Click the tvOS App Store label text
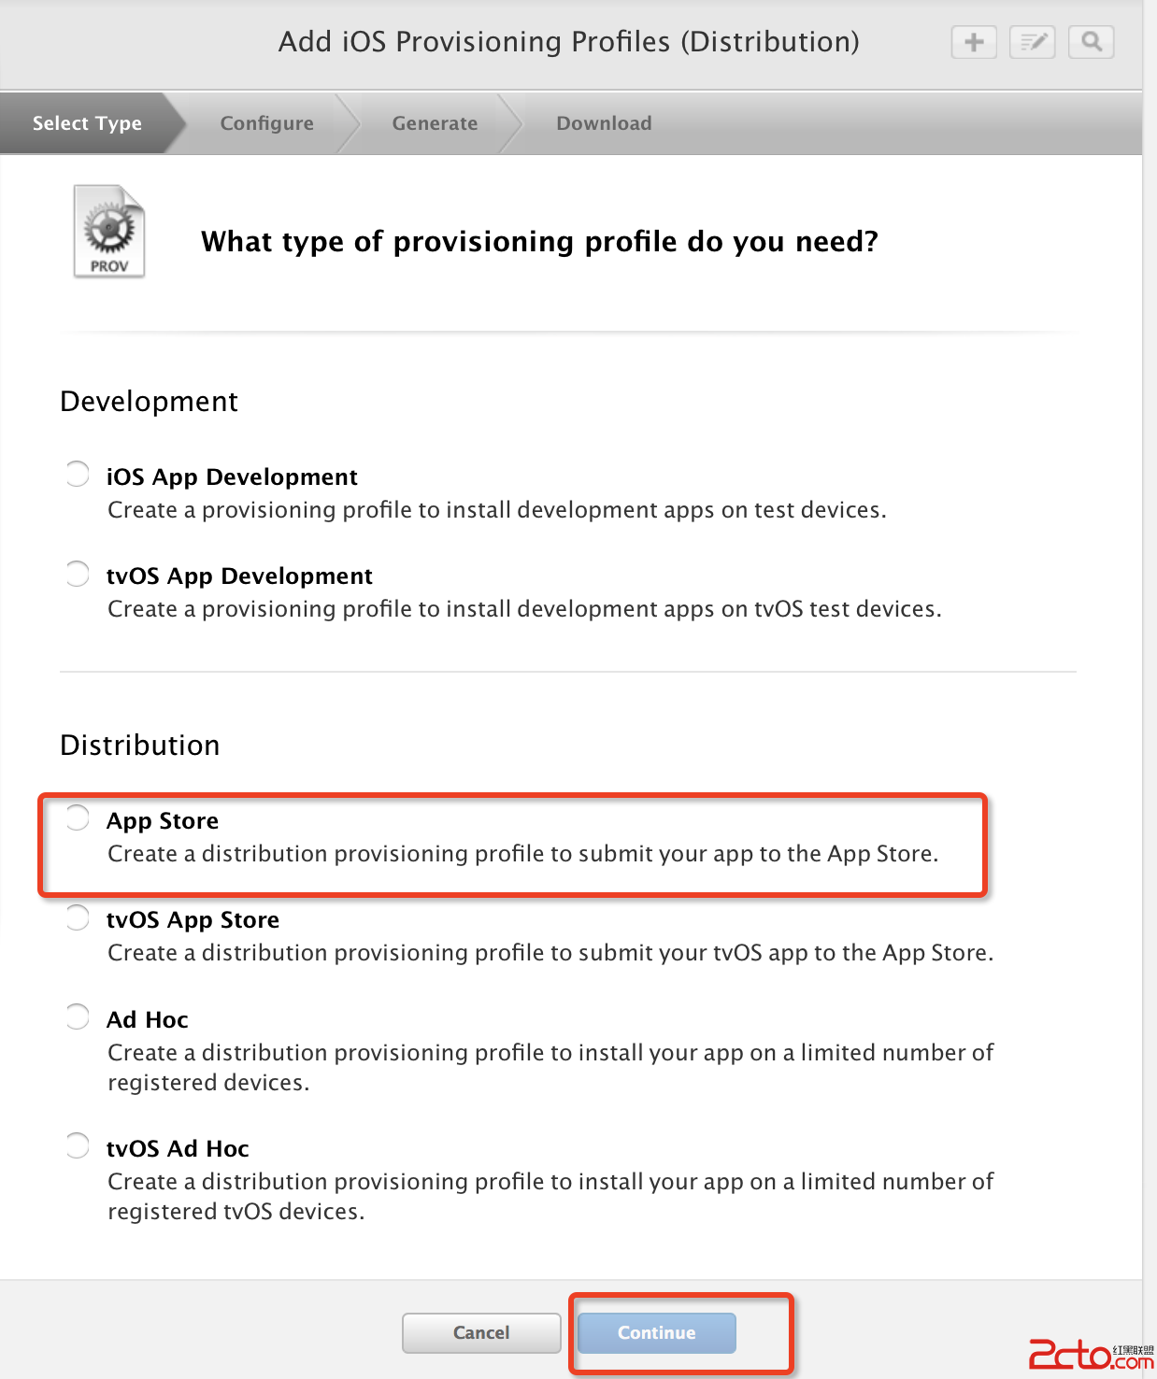The width and height of the screenshot is (1157, 1379). coord(193,920)
